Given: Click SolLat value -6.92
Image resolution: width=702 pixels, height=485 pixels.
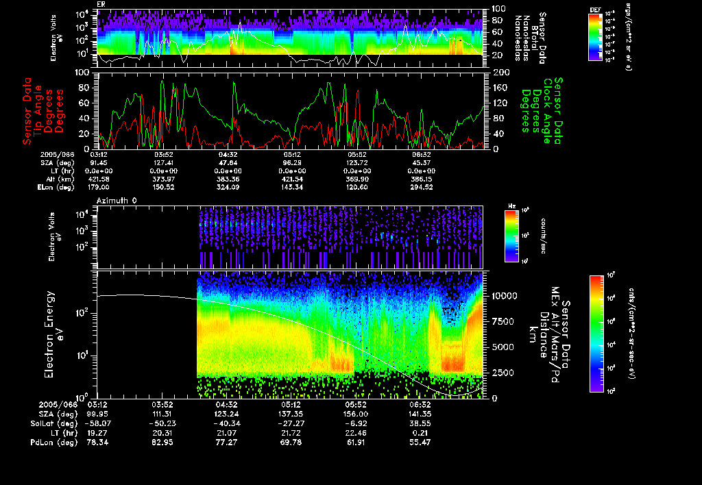Looking at the screenshot, I should pyautogui.click(x=356, y=423).
